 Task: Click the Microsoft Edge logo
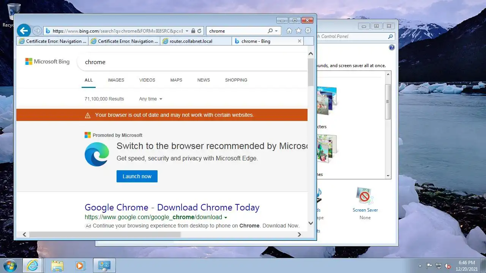pyautogui.click(x=97, y=154)
